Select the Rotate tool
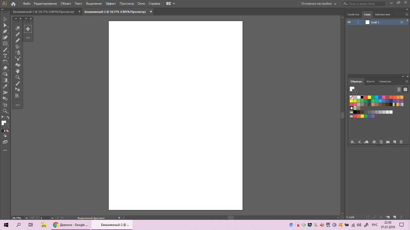The image size is (410, 230). [x=5, y=62]
